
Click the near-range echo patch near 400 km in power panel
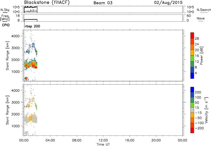pos(26,79)
